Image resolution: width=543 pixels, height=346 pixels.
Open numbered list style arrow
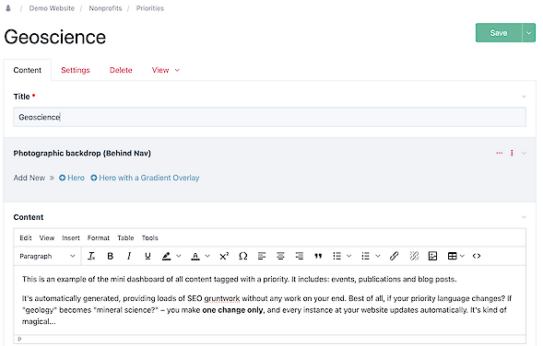pyautogui.click(x=378, y=256)
